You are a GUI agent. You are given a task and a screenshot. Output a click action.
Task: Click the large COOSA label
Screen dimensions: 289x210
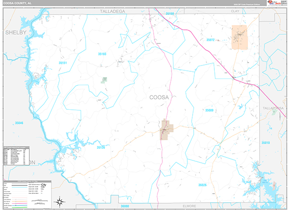pyautogui.click(x=159, y=97)
